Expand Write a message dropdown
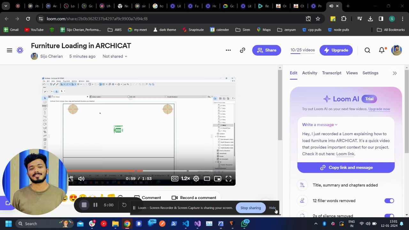 pyautogui.click(x=320, y=125)
